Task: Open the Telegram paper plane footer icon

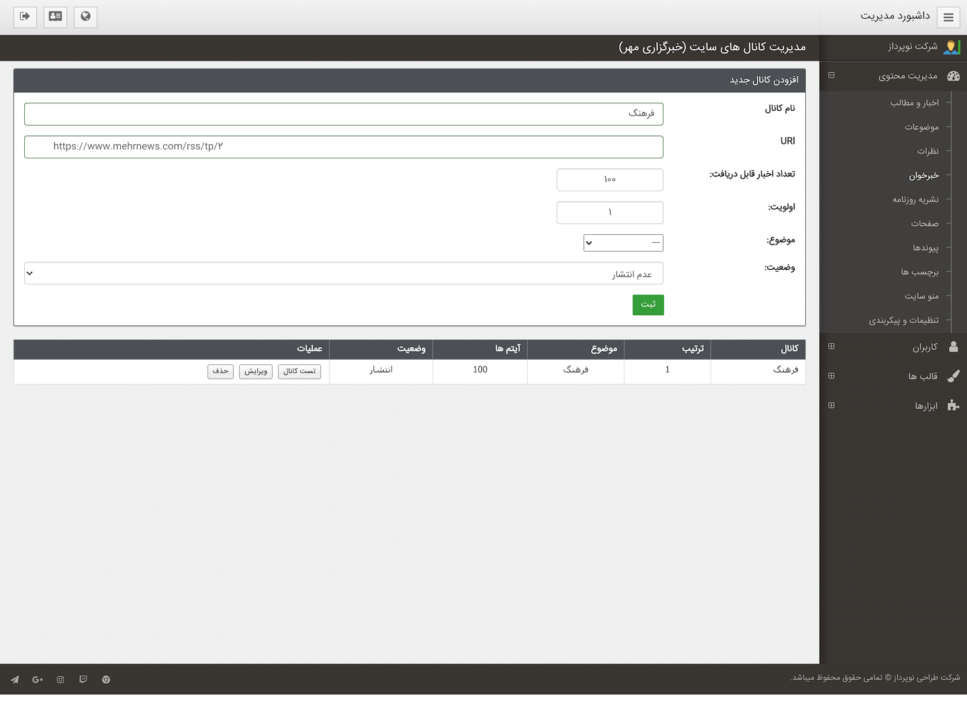Action: click(x=15, y=679)
